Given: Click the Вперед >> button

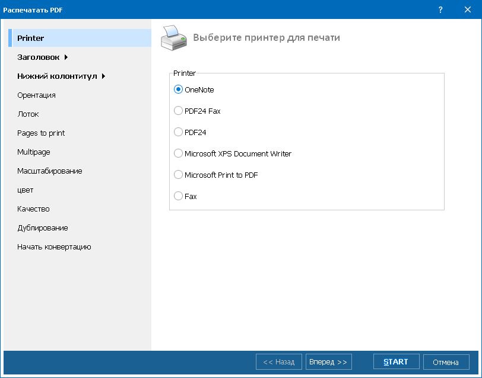Looking at the screenshot, I should [x=329, y=361].
